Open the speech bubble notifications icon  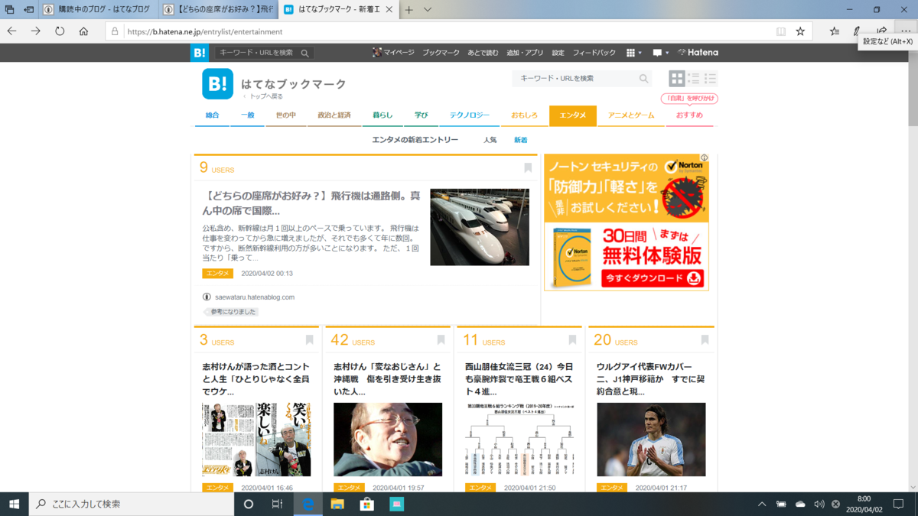coord(656,52)
